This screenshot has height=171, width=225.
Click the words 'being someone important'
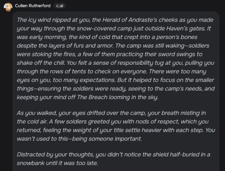(x=107, y=139)
